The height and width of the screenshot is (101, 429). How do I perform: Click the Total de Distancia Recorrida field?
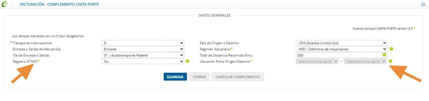[x=342, y=55]
